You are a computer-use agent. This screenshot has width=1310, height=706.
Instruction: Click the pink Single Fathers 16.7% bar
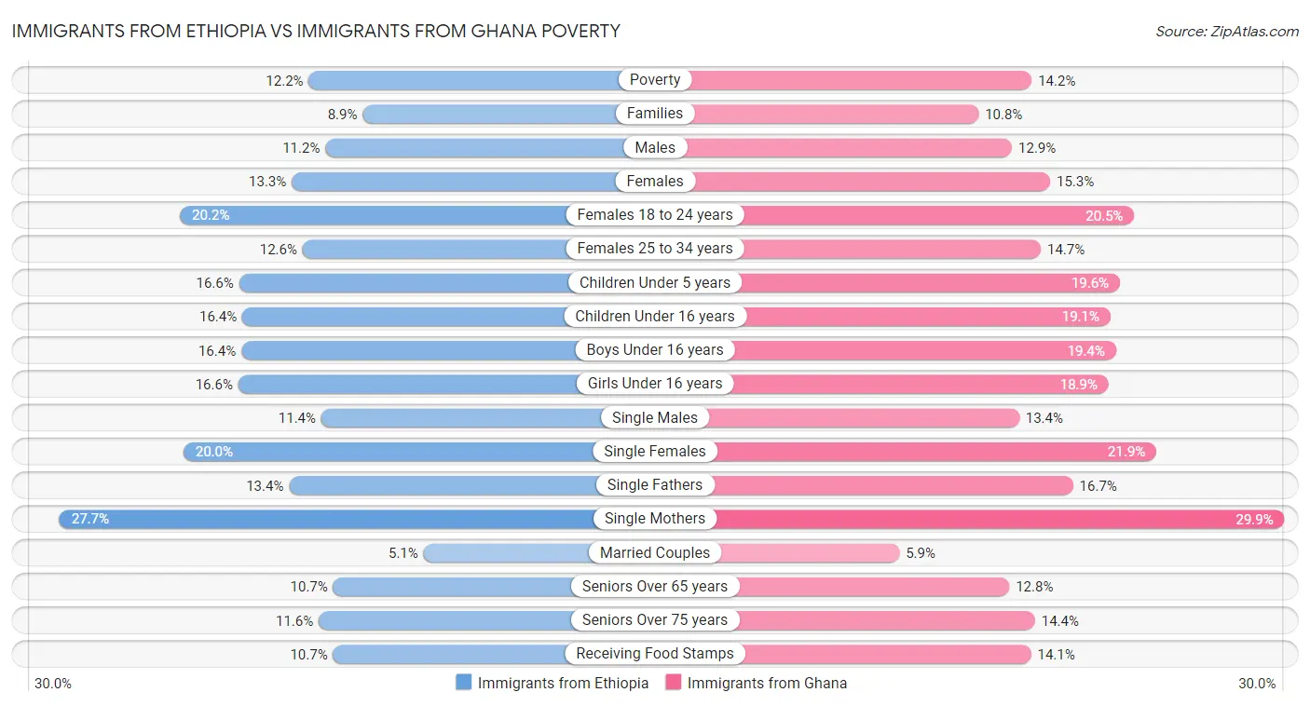point(894,485)
